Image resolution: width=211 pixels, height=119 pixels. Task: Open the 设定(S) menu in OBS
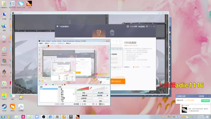click(47, 43)
